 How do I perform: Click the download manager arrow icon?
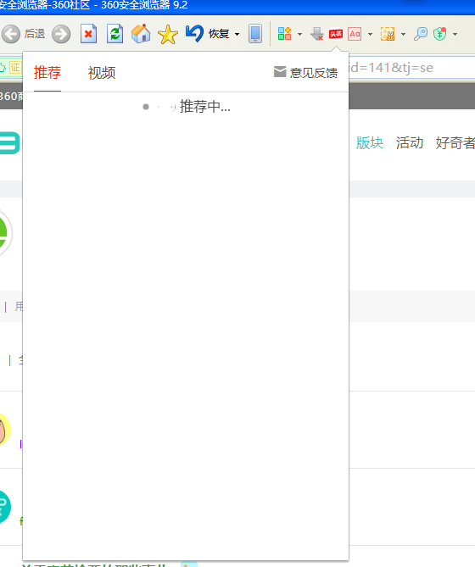tap(317, 34)
